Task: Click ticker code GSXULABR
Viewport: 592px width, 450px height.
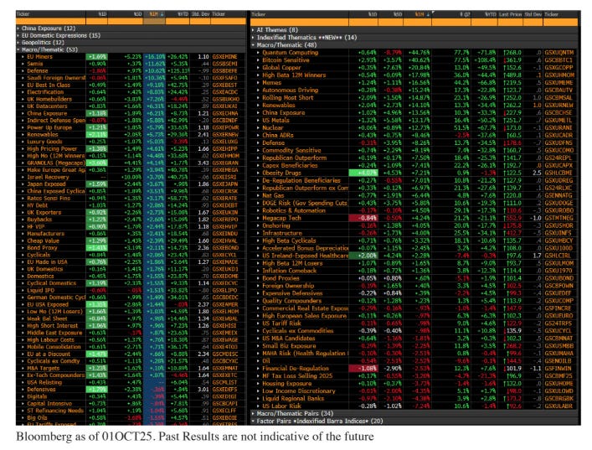Action: tap(559, 406)
